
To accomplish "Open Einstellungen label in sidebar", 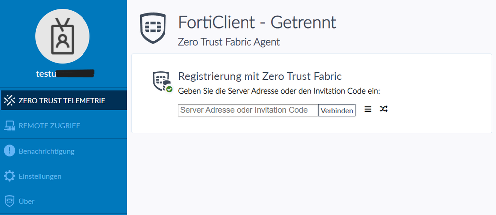I will 40,176.
